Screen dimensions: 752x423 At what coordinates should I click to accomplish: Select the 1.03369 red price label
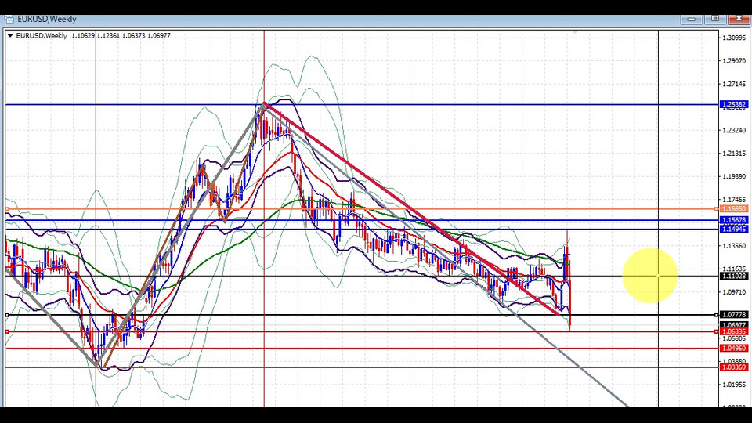[734, 367]
